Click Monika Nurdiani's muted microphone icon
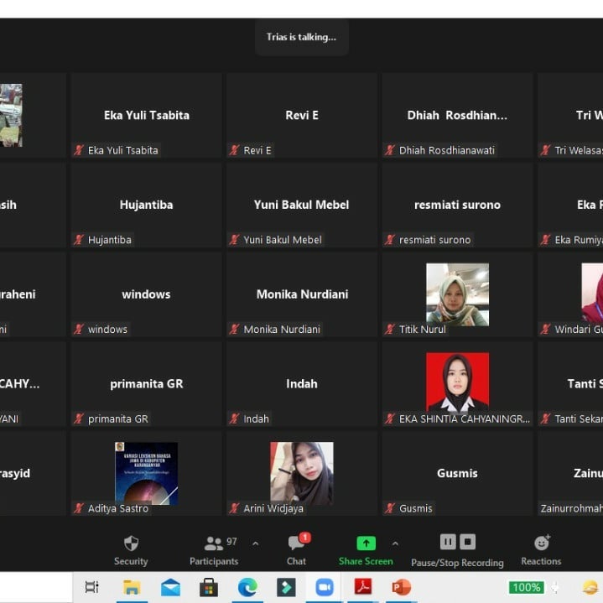603x603 pixels. click(x=235, y=330)
